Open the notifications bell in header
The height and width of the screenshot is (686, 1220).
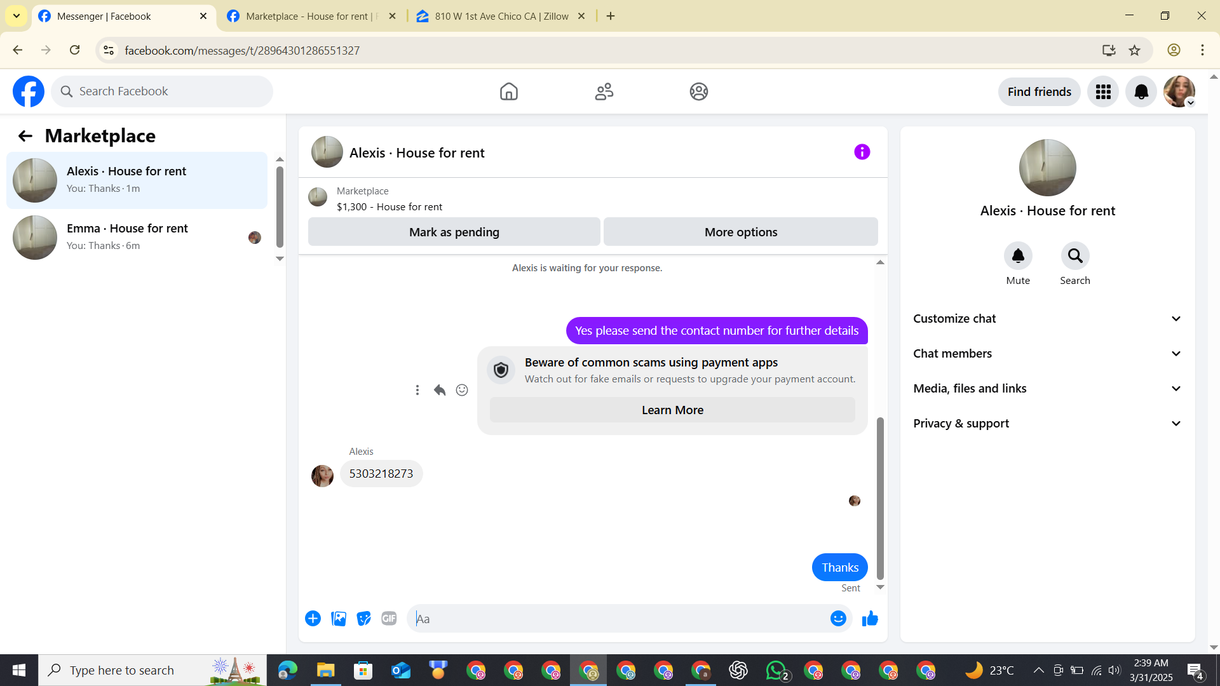[1141, 92]
